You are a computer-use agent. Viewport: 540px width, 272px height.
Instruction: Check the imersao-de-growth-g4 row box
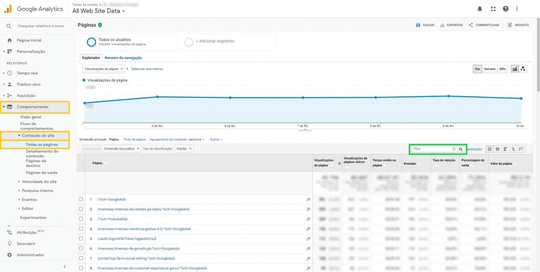pos(81,248)
